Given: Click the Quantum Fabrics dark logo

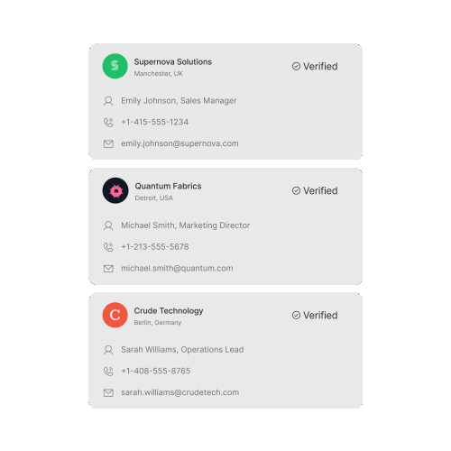Looking at the screenshot, I should pyautogui.click(x=115, y=190).
